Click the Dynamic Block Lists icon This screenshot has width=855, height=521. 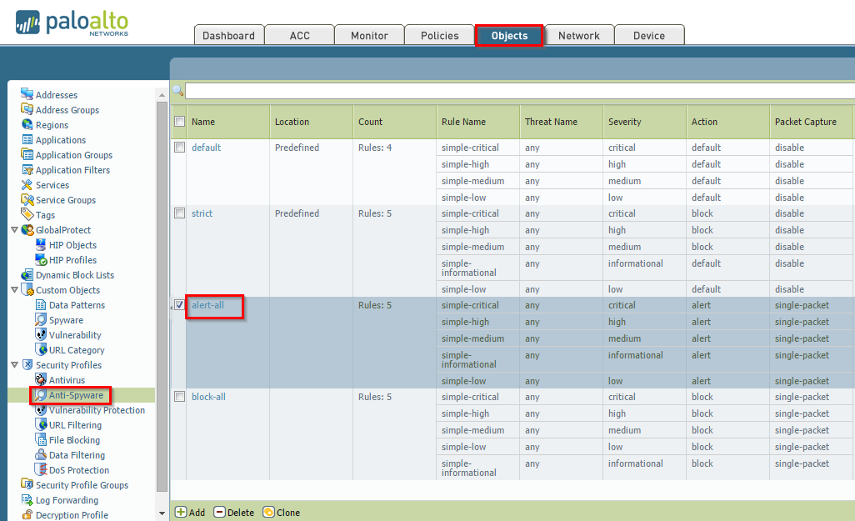27,275
